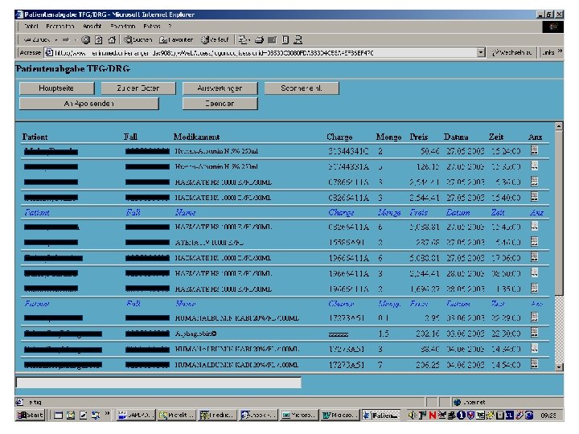Click the red N tray icon

coord(433,416)
